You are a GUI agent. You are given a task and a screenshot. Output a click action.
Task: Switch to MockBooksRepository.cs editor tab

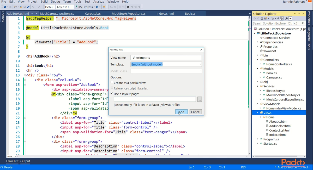point(129,14)
